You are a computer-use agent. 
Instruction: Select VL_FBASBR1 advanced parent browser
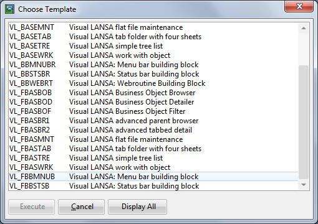153,121
